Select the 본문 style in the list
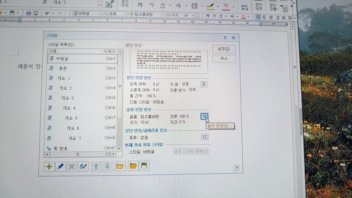The width and height of the screenshot is (352, 198). coord(82,68)
